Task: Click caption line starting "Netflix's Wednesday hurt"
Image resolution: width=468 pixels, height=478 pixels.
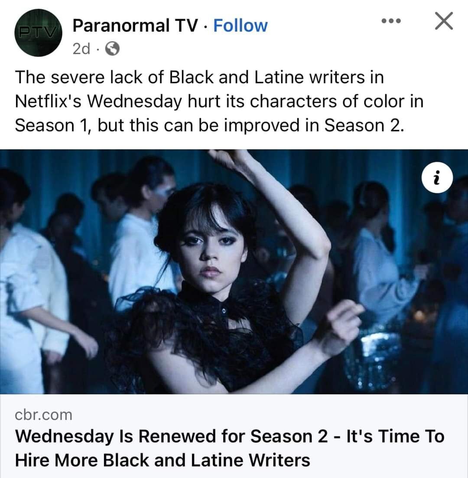Action: [x=219, y=101]
